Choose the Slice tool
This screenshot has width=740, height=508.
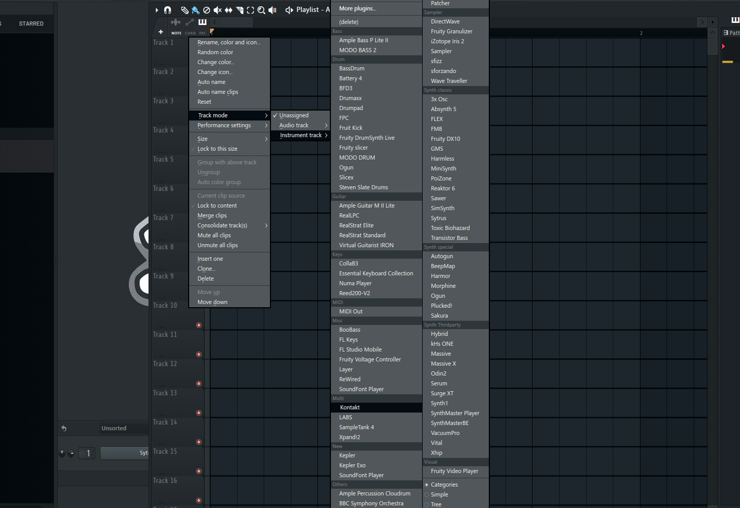coord(240,10)
